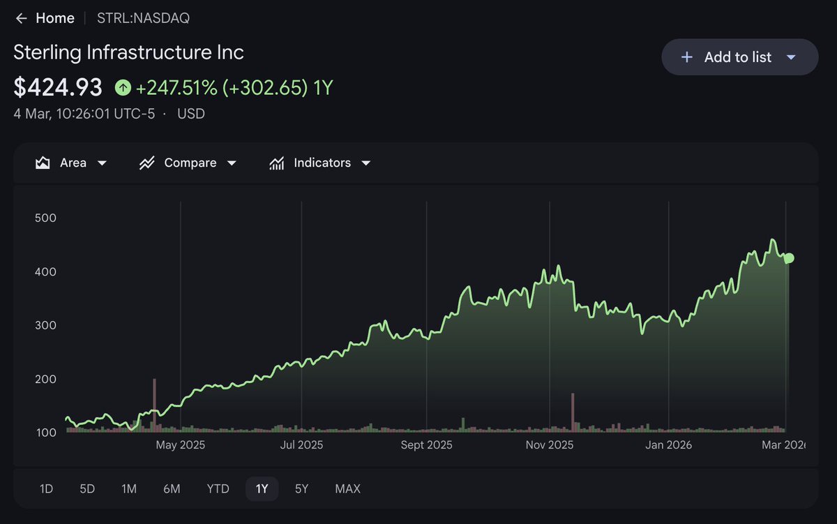Screen dimensions: 837x524
Task: Click the Sterling Infrastructure Inc title
Action: 129,52
